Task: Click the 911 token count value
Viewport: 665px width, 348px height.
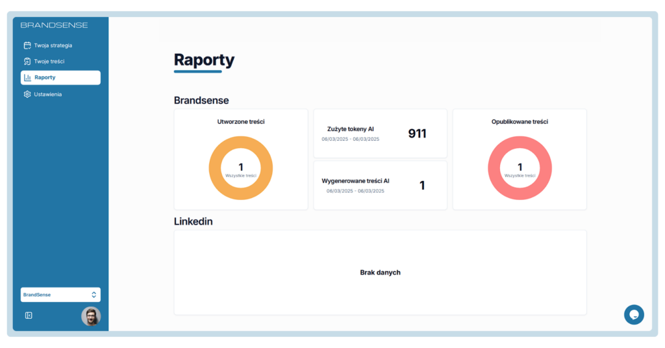Action: (417, 134)
